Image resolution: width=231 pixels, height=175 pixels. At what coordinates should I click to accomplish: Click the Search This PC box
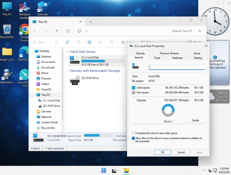pyautogui.click(x=186, y=31)
